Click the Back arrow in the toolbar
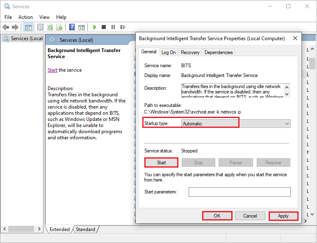 [6, 27]
